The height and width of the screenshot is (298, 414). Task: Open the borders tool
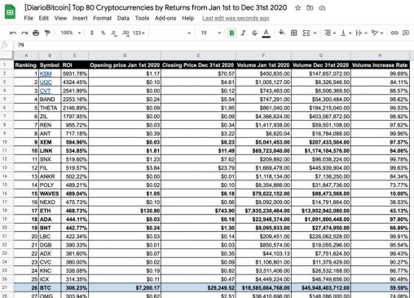click(293, 33)
